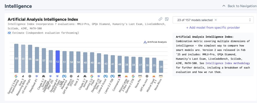The width and height of the screenshot is (257, 103).
Task: Click the 'Llama 4 Scout' axis label
Action: pyautogui.click(x=103, y=86)
